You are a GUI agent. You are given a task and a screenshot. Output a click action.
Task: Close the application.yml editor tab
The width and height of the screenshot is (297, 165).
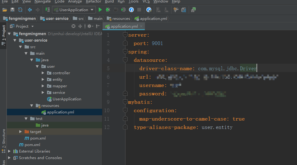[141, 26]
